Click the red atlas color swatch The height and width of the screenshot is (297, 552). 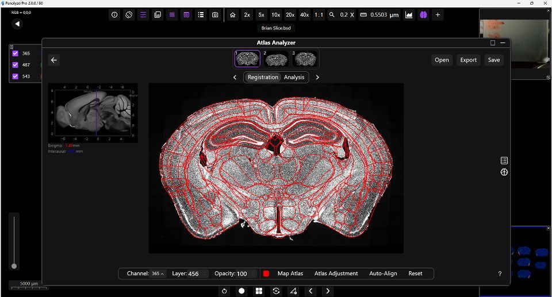pyautogui.click(x=266, y=273)
